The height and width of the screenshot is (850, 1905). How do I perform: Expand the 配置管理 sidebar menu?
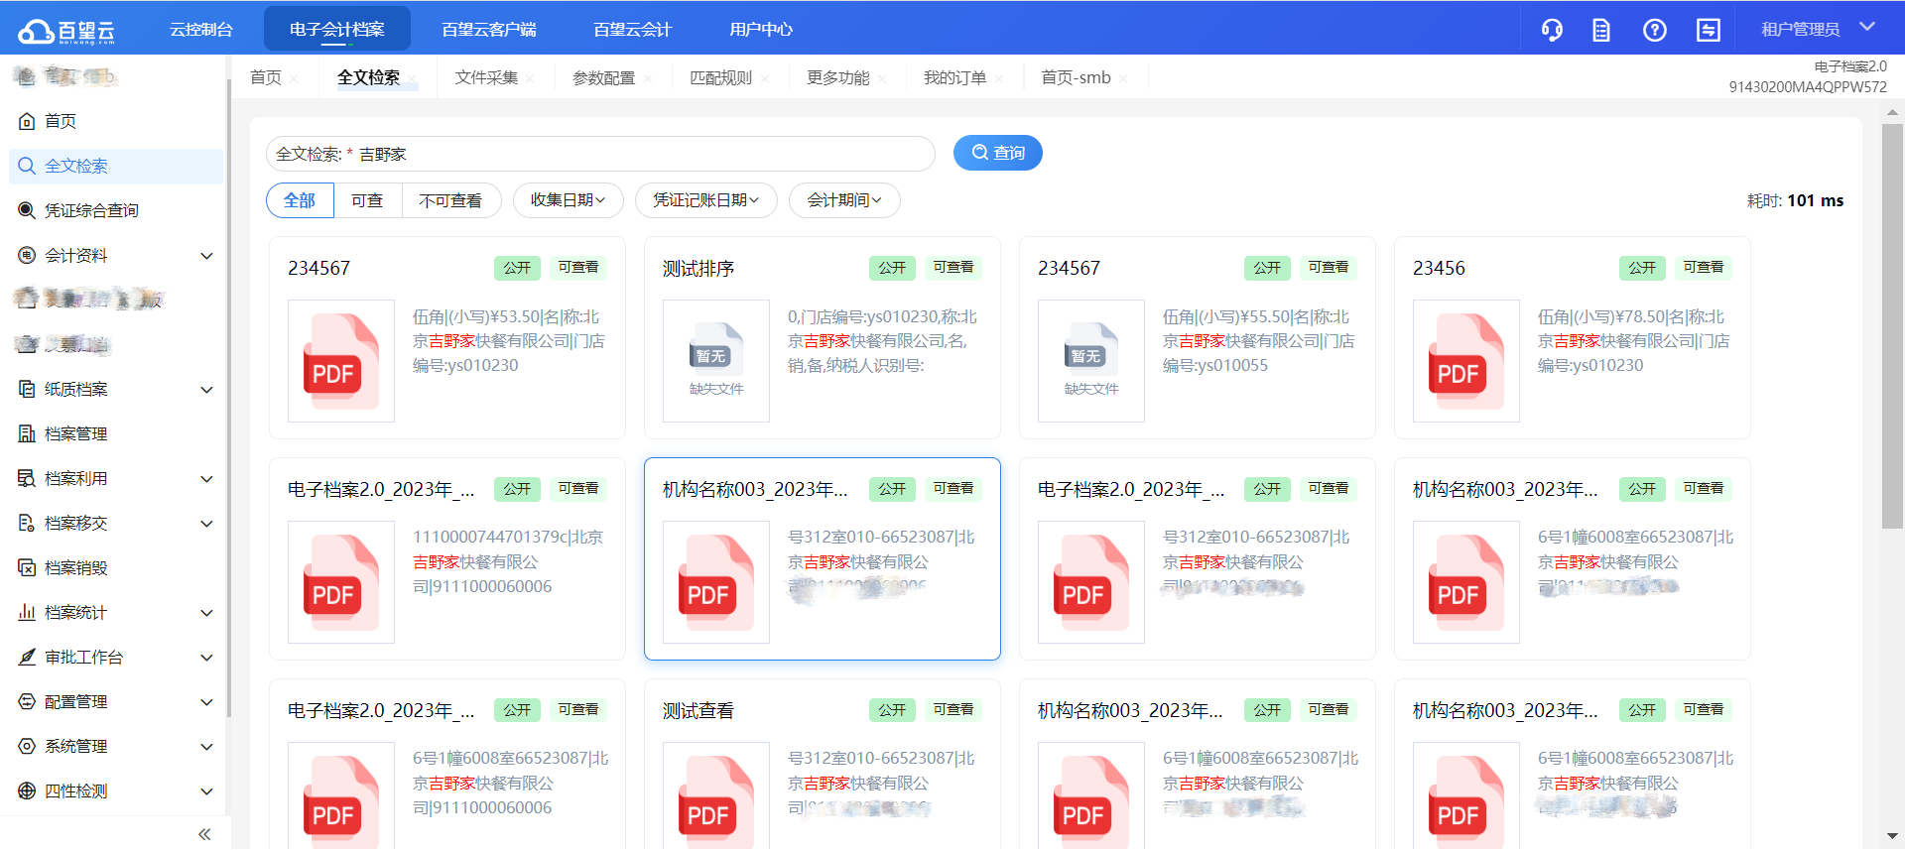click(x=206, y=702)
